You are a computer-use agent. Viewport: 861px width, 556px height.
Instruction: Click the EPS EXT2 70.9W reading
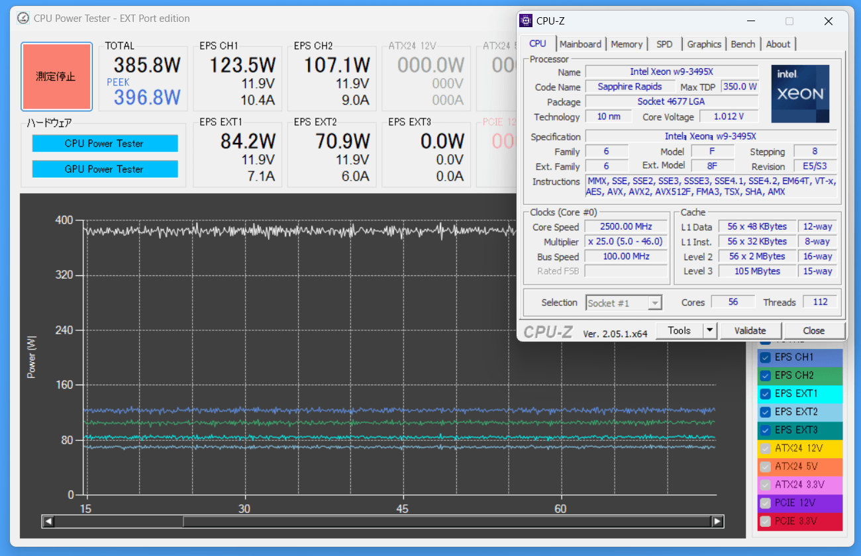pyautogui.click(x=342, y=141)
